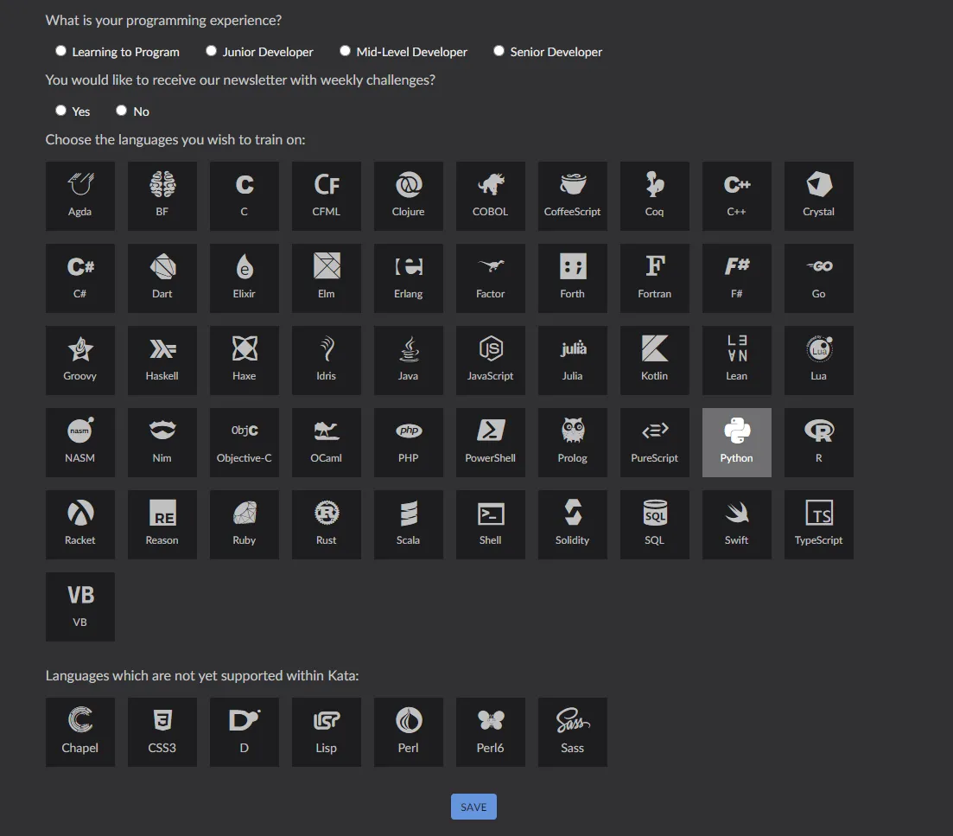Choose the NASM language tile
Screen dimensions: 953x836
point(80,443)
